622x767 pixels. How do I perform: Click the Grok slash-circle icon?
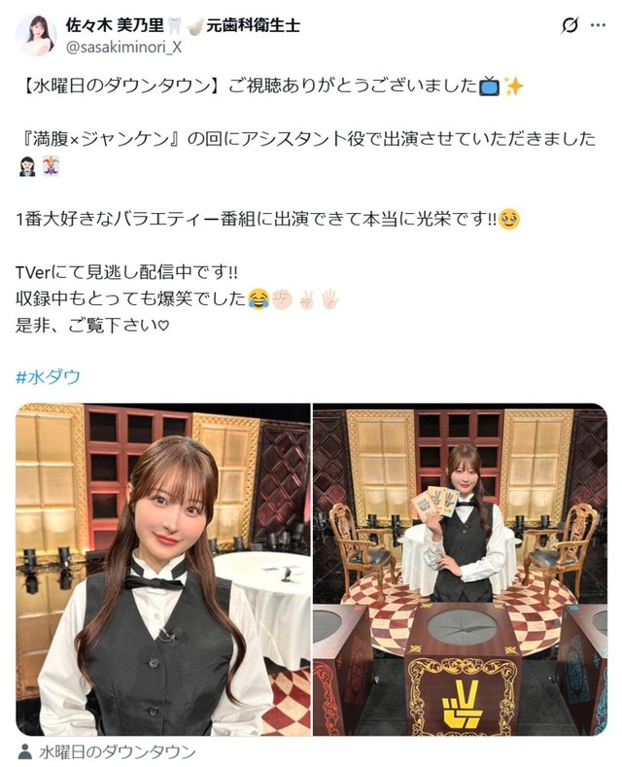[x=570, y=25]
